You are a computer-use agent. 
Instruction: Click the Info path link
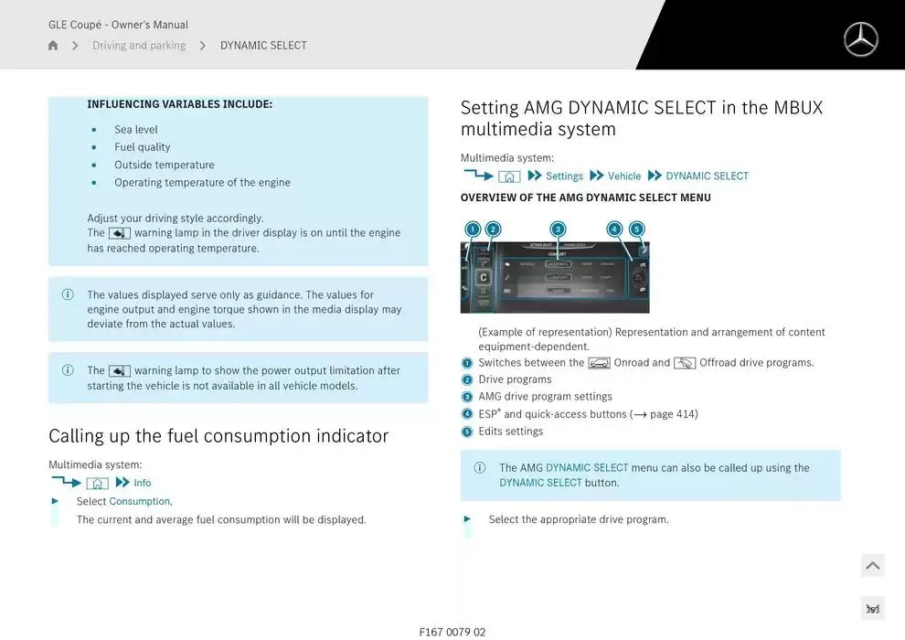pos(142,483)
